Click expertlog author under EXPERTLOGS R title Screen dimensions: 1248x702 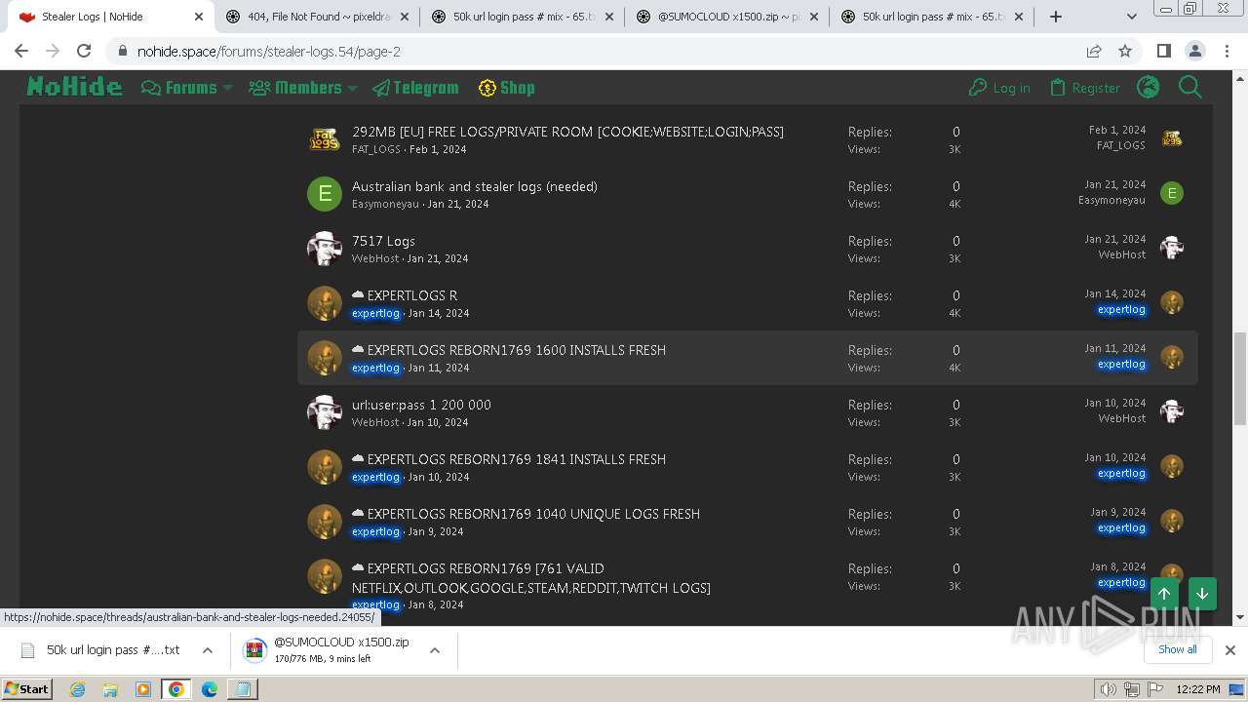(x=375, y=313)
